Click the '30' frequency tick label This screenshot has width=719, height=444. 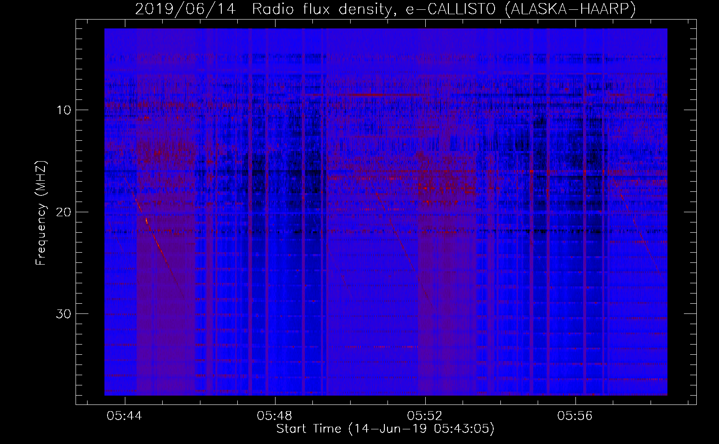click(64, 314)
